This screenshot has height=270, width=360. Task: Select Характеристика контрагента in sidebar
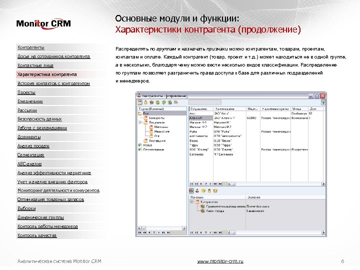coord(47,74)
